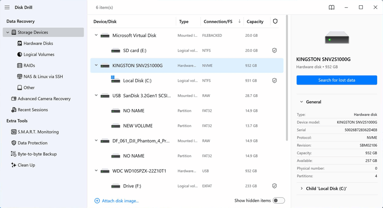Screen dimensions: 383x208
Task: Expand the Child 'Local Disk (C:)' section
Action: coord(302,188)
